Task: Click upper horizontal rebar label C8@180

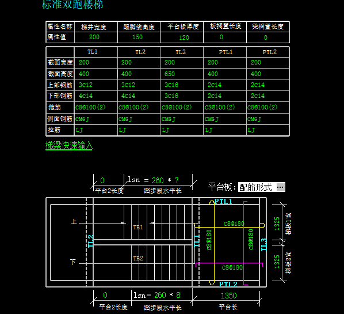Action: pos(234,224)
